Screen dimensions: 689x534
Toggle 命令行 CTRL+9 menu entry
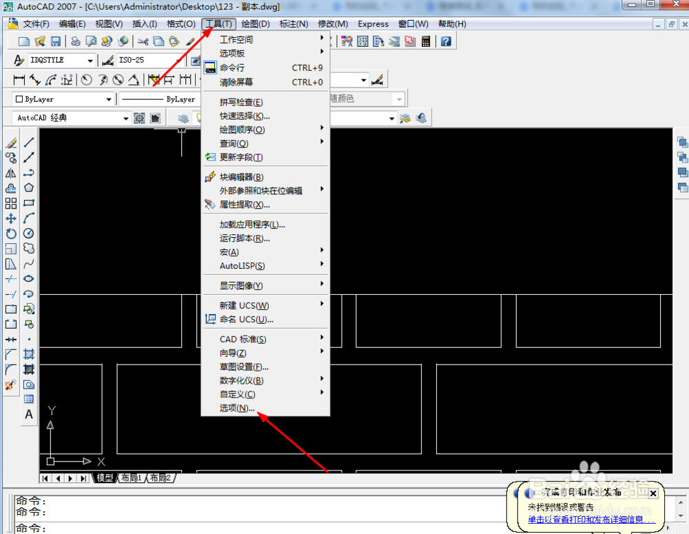tap(265, 68)
